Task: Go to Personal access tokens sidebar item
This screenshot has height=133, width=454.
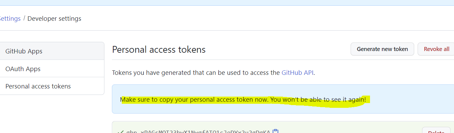Action: (52, 86)
